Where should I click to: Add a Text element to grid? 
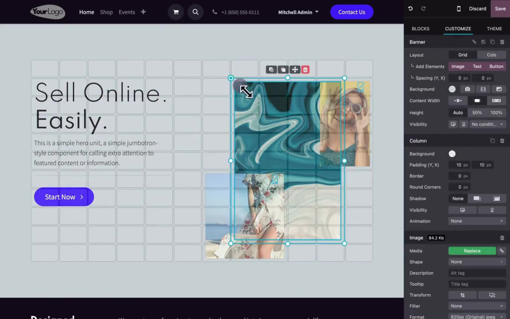(477, 66)
